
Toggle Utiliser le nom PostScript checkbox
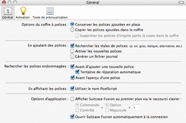point(72,88)
